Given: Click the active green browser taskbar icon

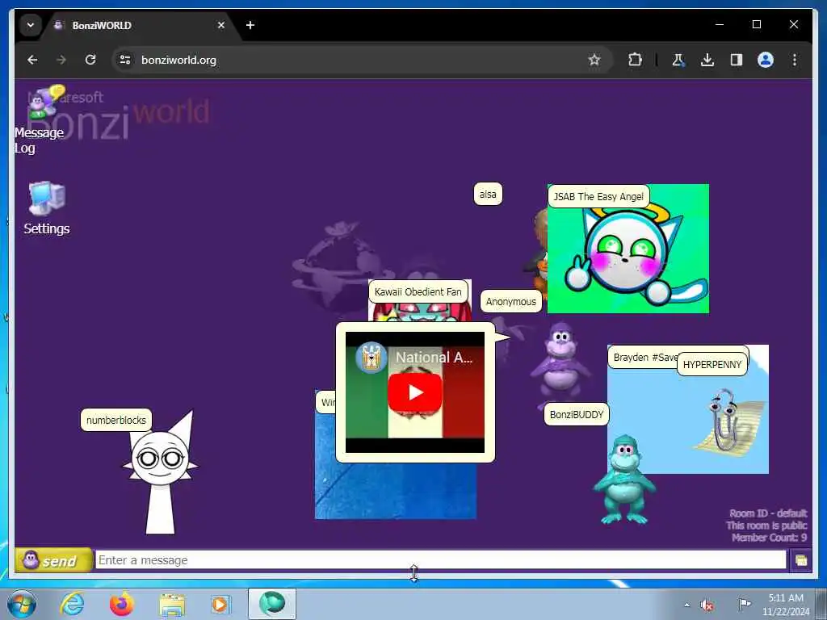Looking at the screenshot, I should pos(272,604).
